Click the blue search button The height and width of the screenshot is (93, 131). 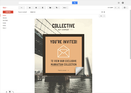click(x=75, y=3)
